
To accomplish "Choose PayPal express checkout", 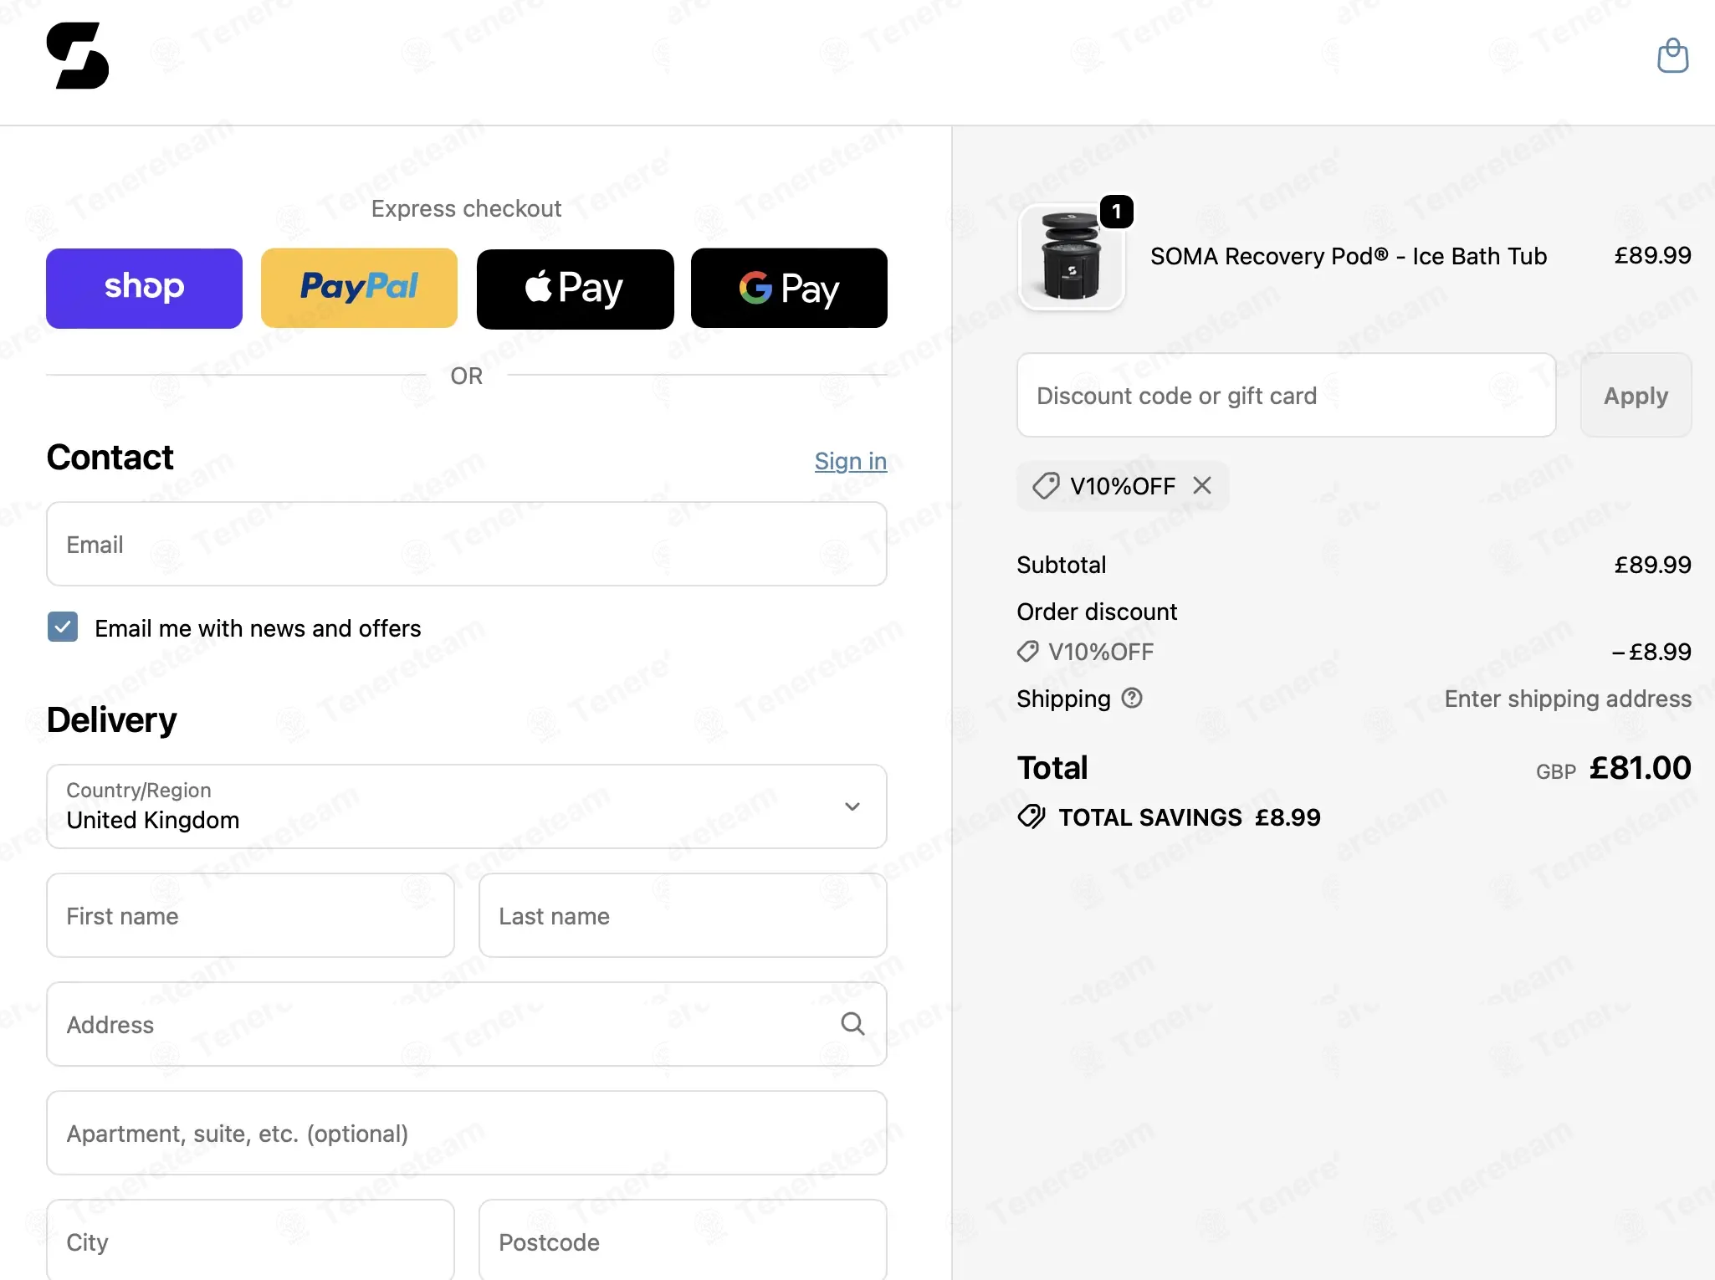I will tap(359, 288).
